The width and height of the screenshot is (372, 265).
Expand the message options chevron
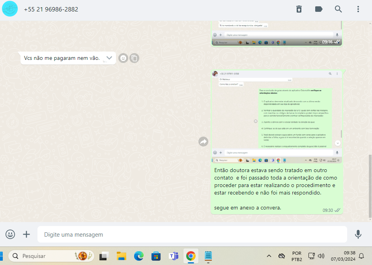[x=109, y=58]
